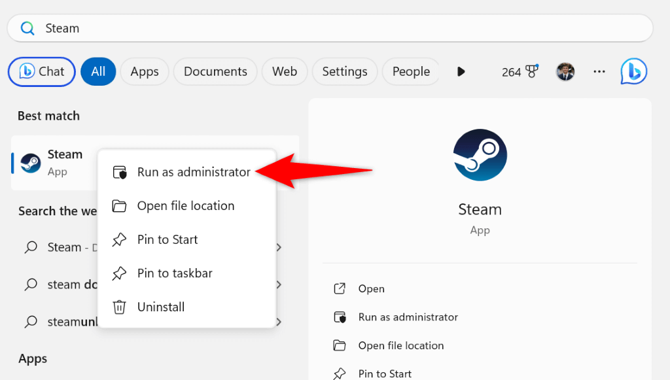The width and height of the screenshot is (670, 380).
Task: Expand the 'Steam -' suggestion chevron
Action: [279, 247]
